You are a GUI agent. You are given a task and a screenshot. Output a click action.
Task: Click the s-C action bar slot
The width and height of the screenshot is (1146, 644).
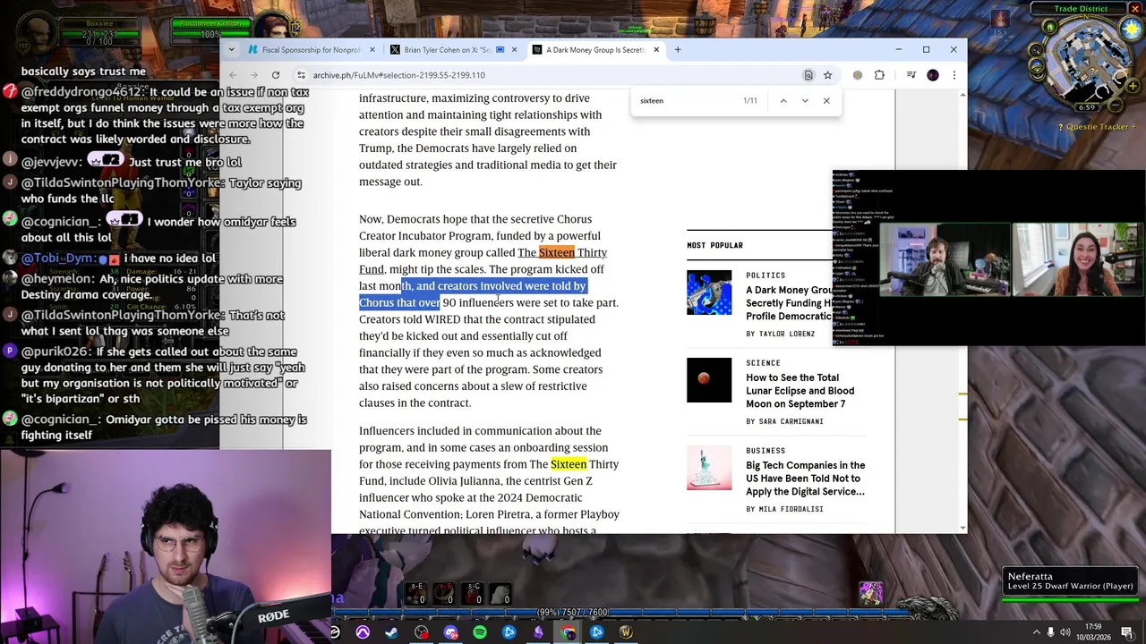tap(474, 593)
